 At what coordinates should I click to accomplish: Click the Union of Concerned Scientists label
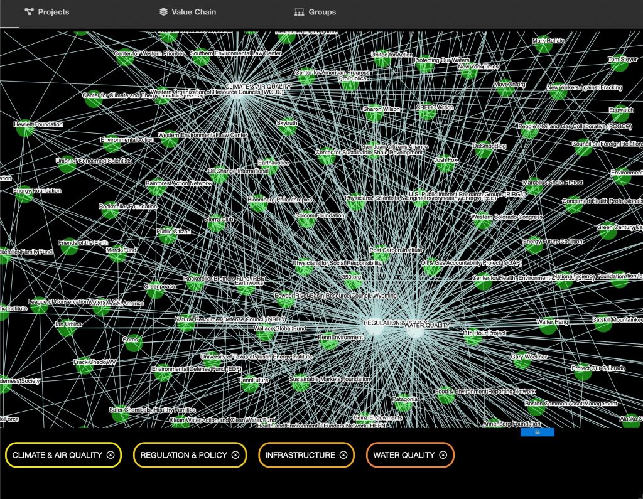(x=94, y=161)
